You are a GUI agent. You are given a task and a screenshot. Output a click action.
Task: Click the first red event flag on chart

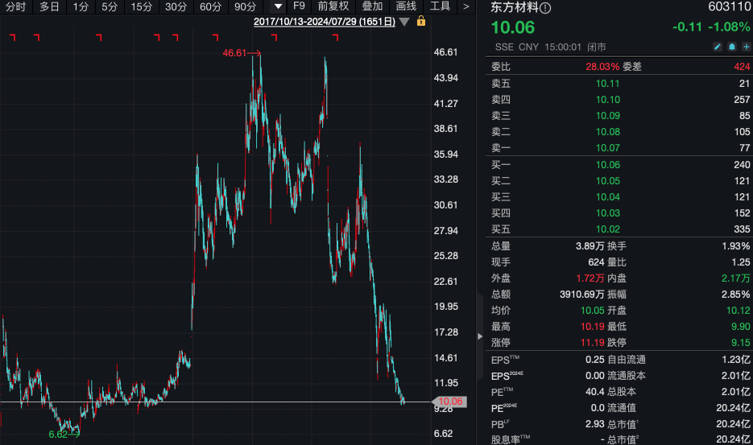click(13, 37)
